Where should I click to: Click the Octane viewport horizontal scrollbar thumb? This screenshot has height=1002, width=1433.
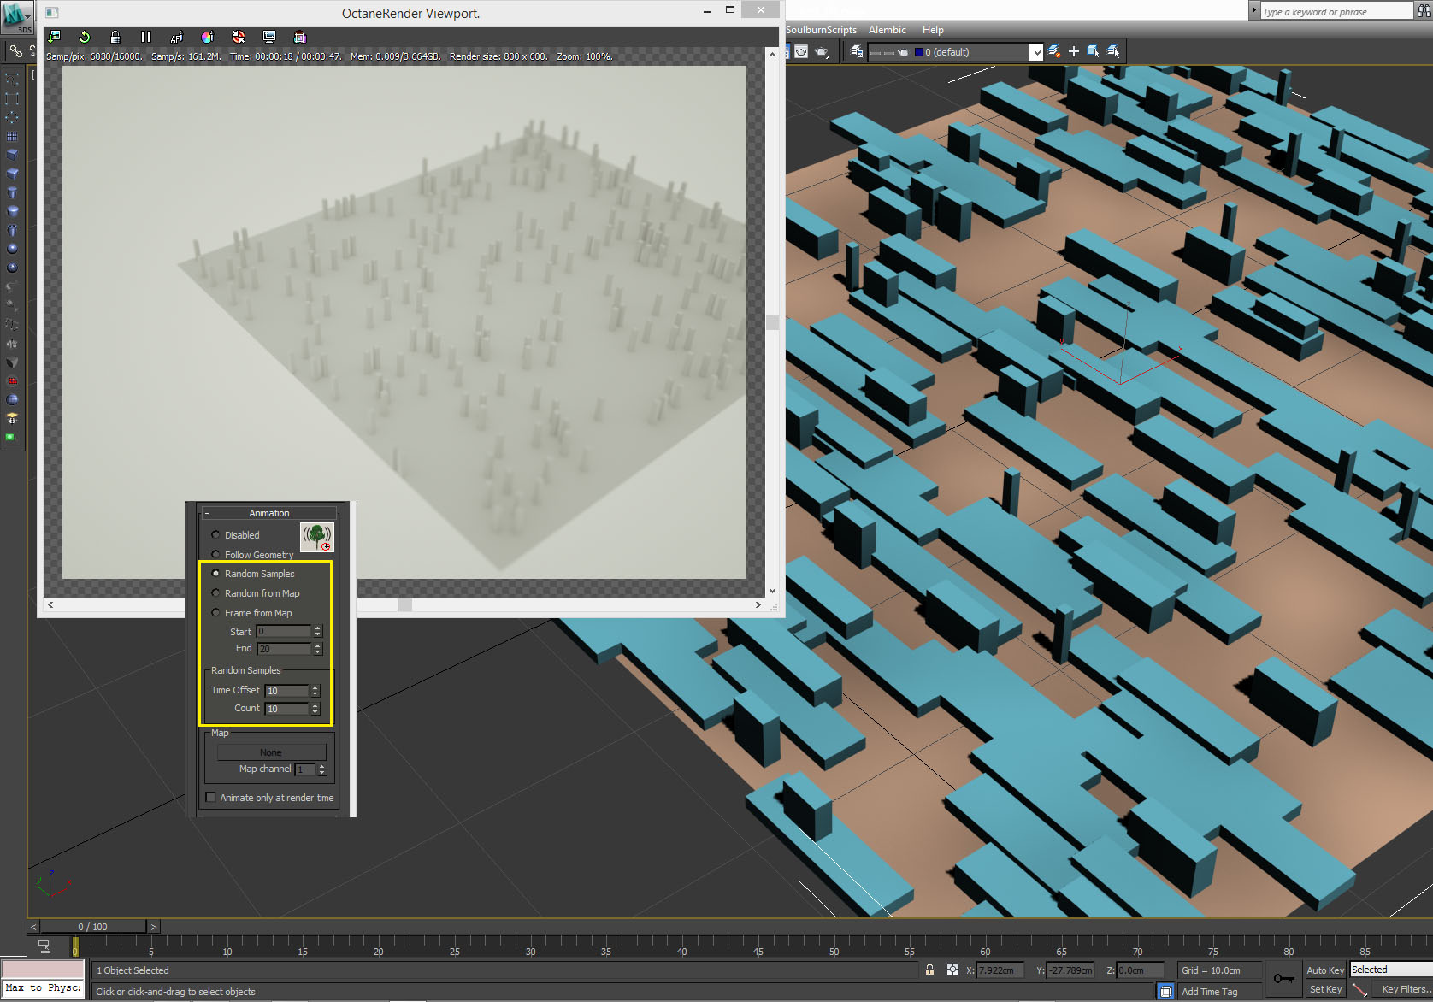[x=405, y=604]
